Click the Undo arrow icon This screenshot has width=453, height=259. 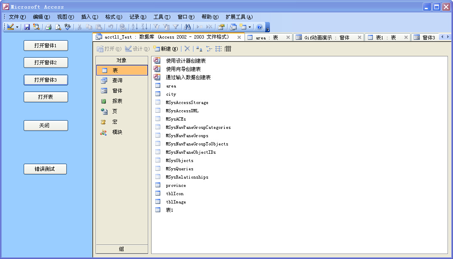(110, 27)
